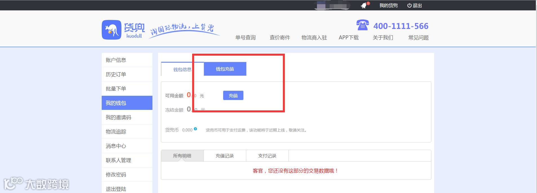Click the Huodull kangaroo logo

coord(112,29)
